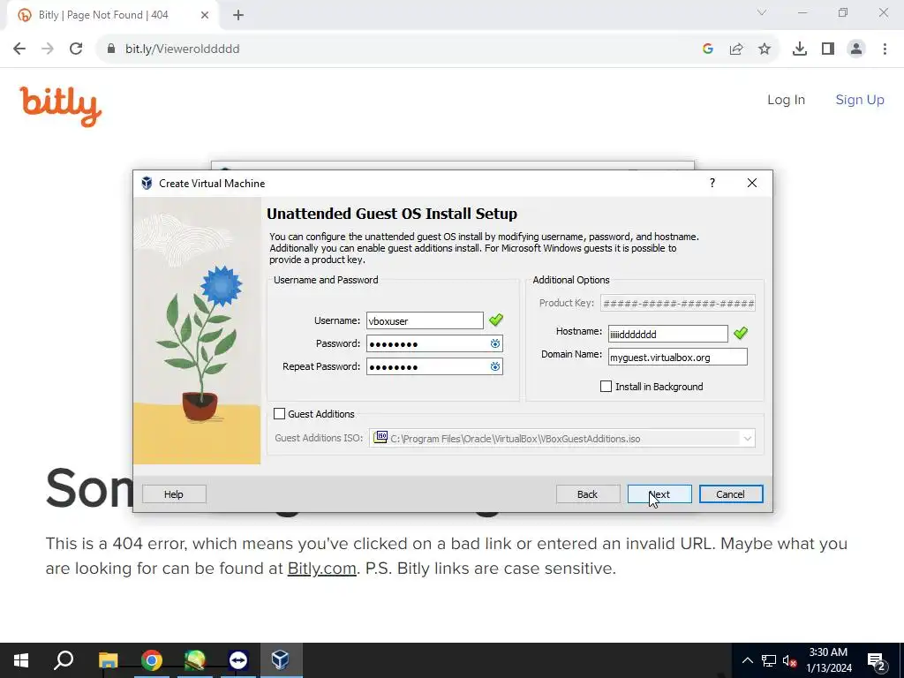This screenshot has width=904, height=678.
Task: Follow the Bitly.com link
Action: (321, 569)
